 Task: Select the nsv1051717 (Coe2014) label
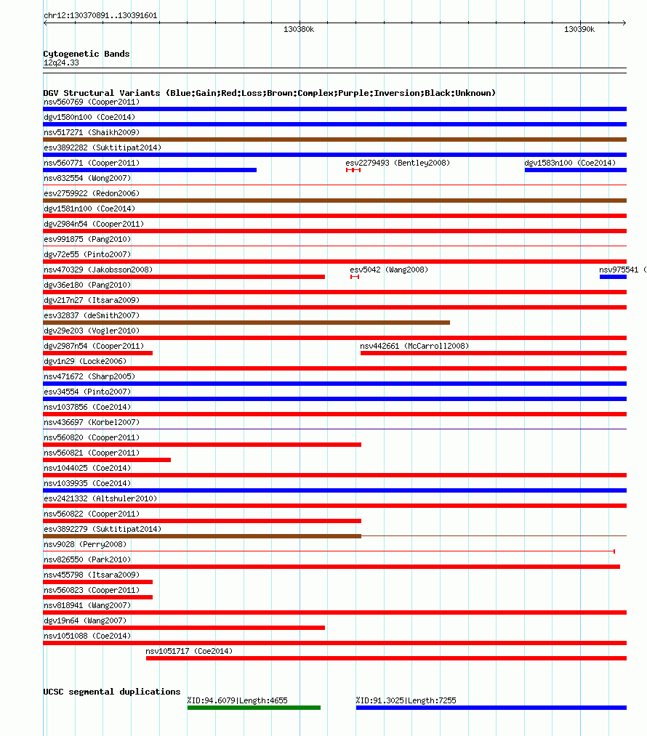point(189,651)
